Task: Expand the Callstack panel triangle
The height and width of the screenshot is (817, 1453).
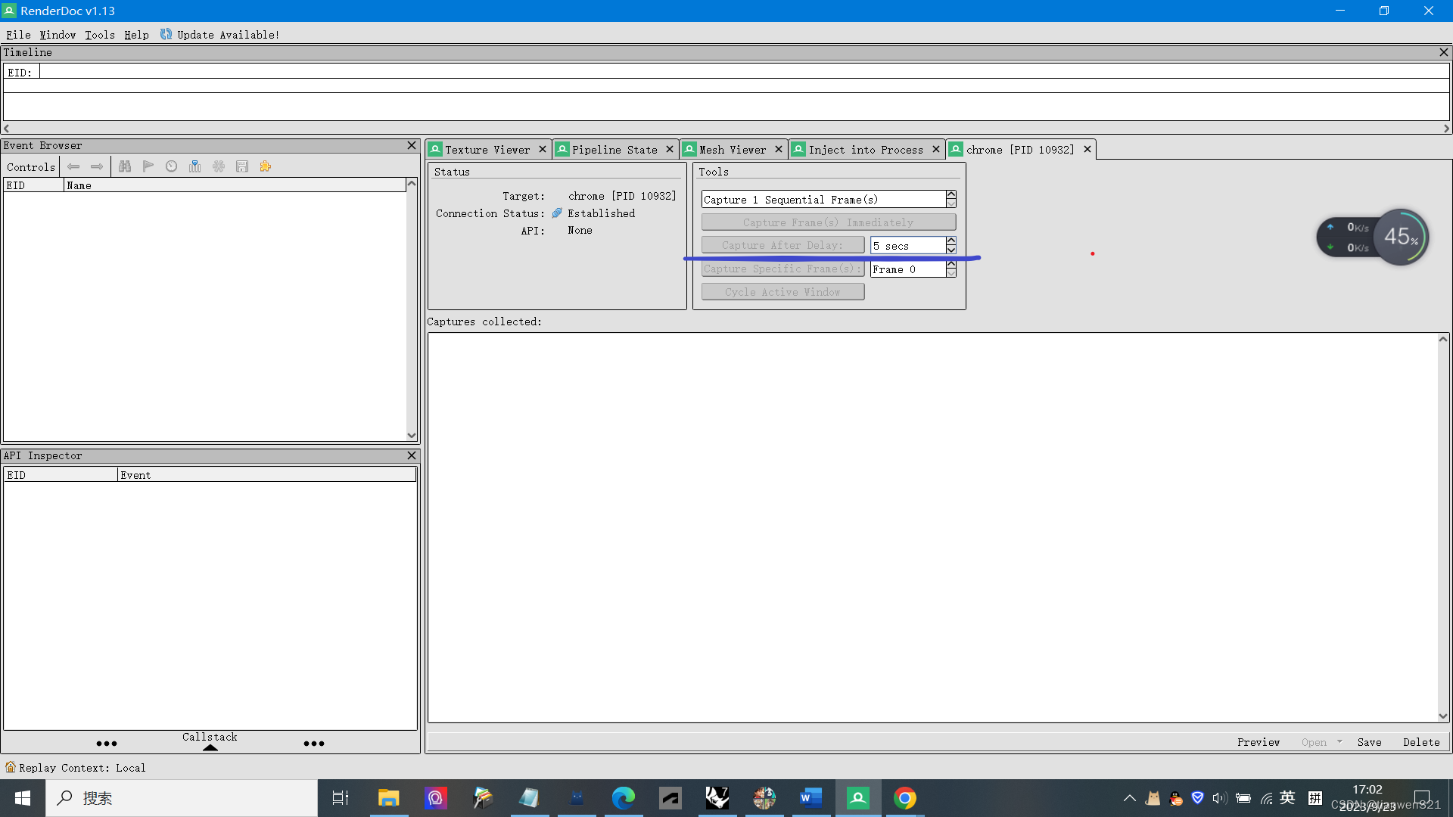Action: pos(210,747)
